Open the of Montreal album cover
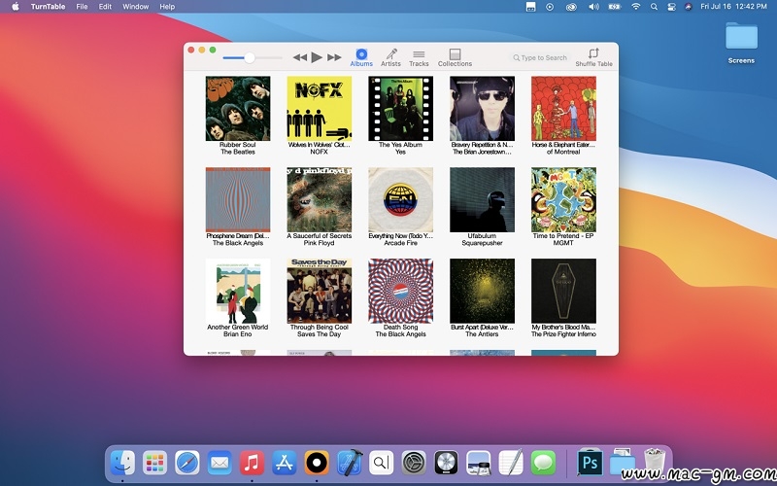 (x=563, y=108)
